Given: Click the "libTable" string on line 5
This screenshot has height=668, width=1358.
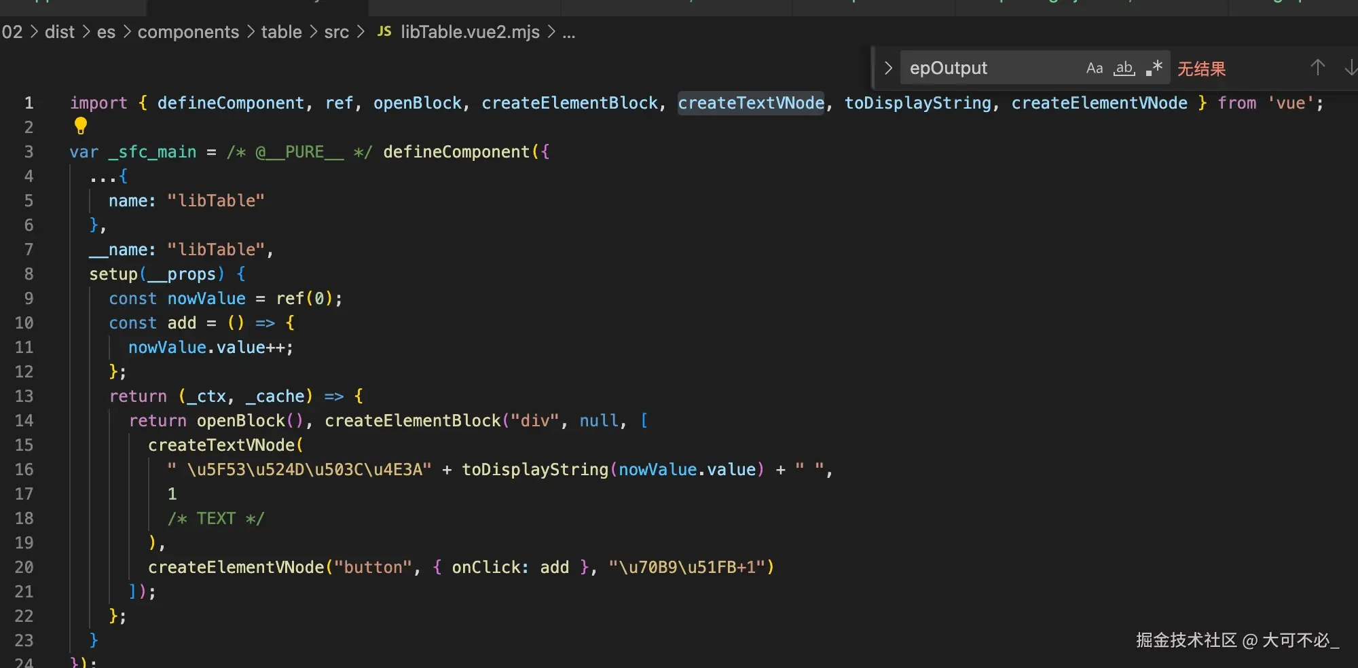Looking at the screenshot, I should (x=216, y=200).
